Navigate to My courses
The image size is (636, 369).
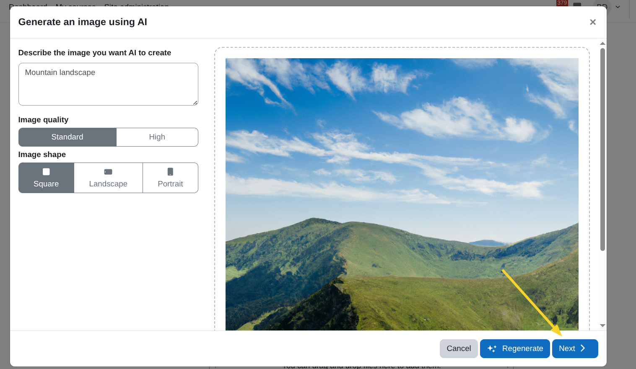click(75, 6)
